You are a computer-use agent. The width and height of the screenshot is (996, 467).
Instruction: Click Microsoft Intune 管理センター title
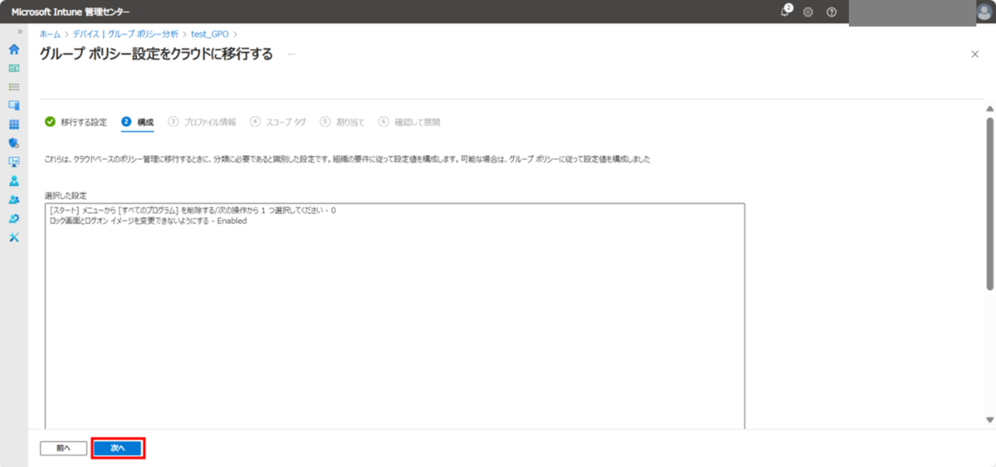(x=70, y=12)
